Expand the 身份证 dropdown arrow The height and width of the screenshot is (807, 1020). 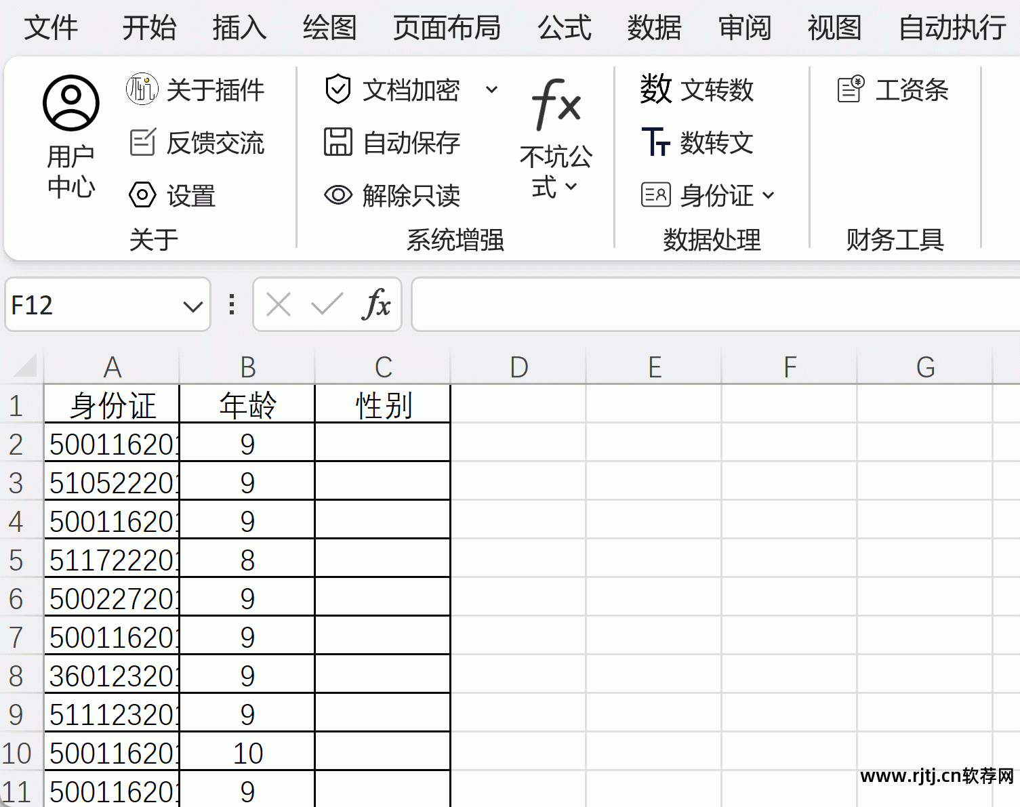tap(768, 196)
